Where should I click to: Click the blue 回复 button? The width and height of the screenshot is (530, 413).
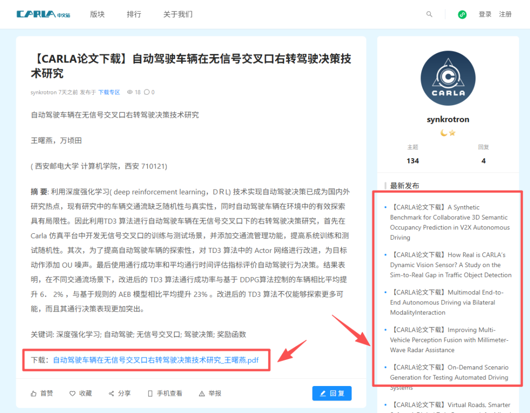pyautogui.click(x=332, y=393)
